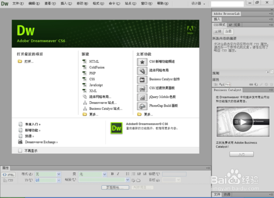Tick the 不再显示 checkbox
Screen dimensions: 274x198
coord(20,150)
